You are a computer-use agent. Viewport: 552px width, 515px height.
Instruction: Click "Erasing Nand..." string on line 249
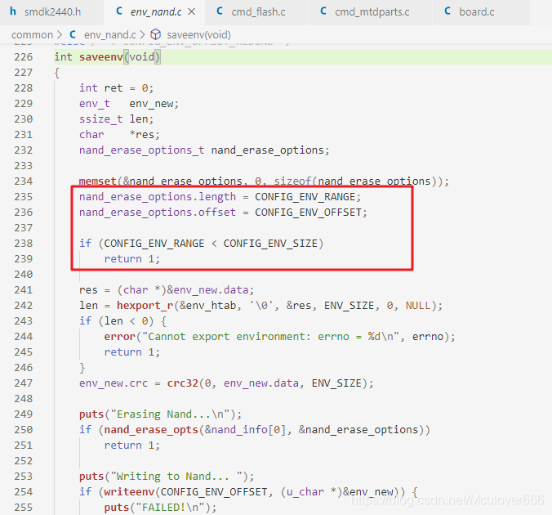(x=170, y=414)
